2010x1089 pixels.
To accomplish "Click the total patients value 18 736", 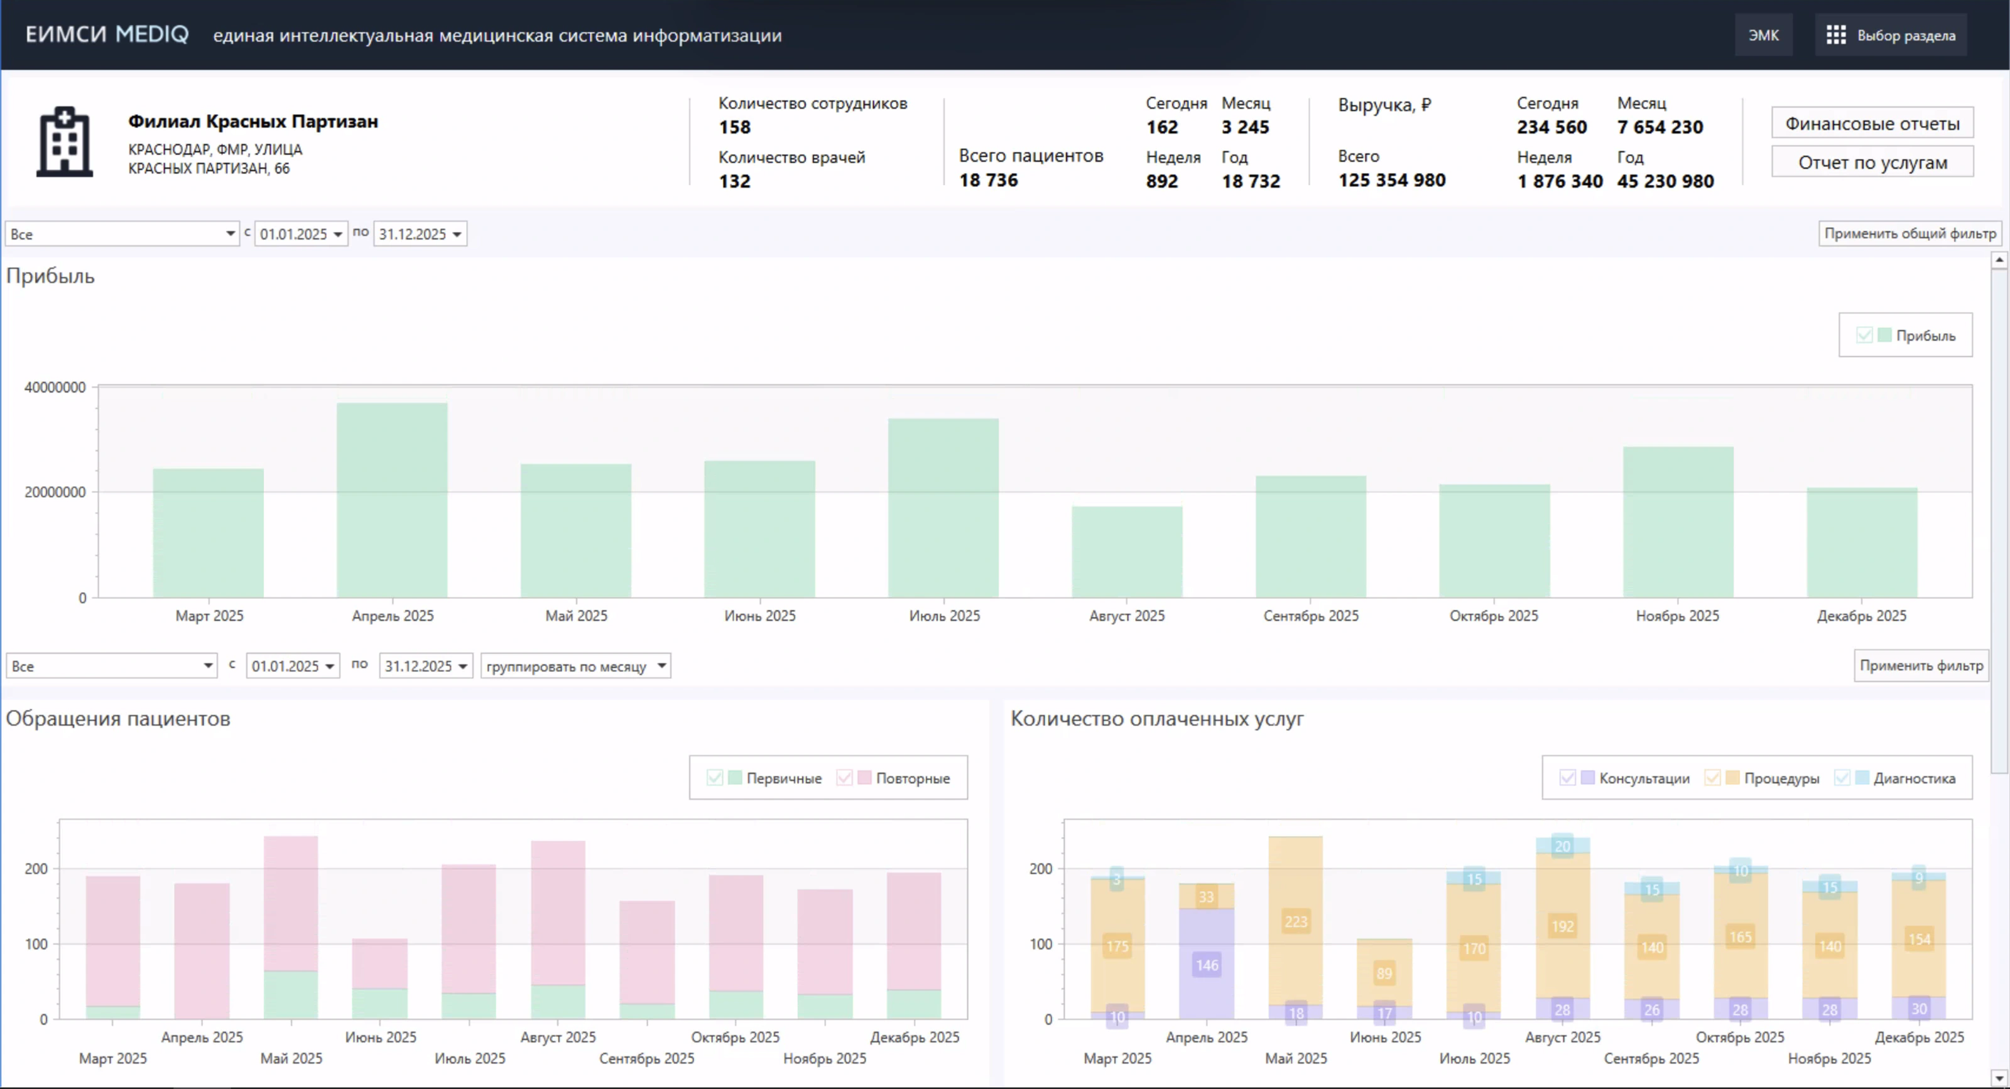I will click(988, 180).
